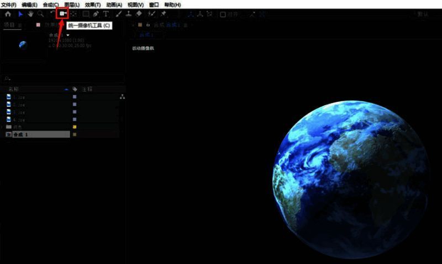The height and width of the screenshot is (264, 442).
Task: Select the Zoom magnifier tool
Action: pyautogui.click(x=40, y=14)
